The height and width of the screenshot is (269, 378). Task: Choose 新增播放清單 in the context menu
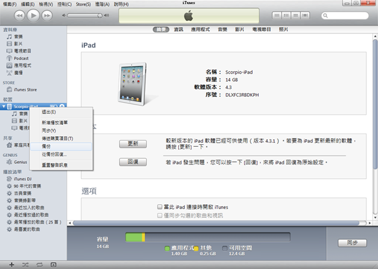pyautogui.click(x=61, y=123)
